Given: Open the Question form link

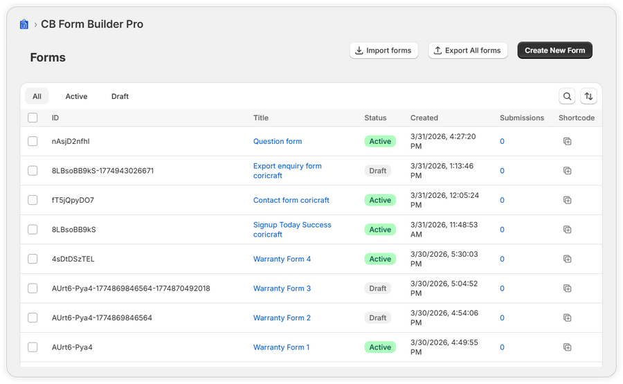Looking at the screenshot, I should coord(278,141).
